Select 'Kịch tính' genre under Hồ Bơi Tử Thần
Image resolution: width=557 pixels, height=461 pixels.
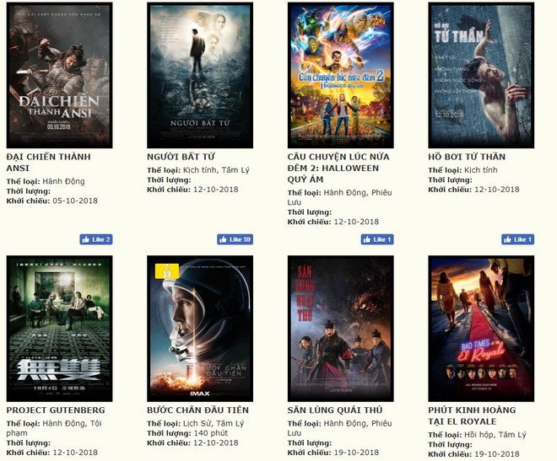click(x=481, y=170)
